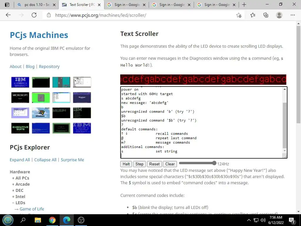Open the taskbar search magnifier
The image size is (301, 226).
(x=23, y=220)
